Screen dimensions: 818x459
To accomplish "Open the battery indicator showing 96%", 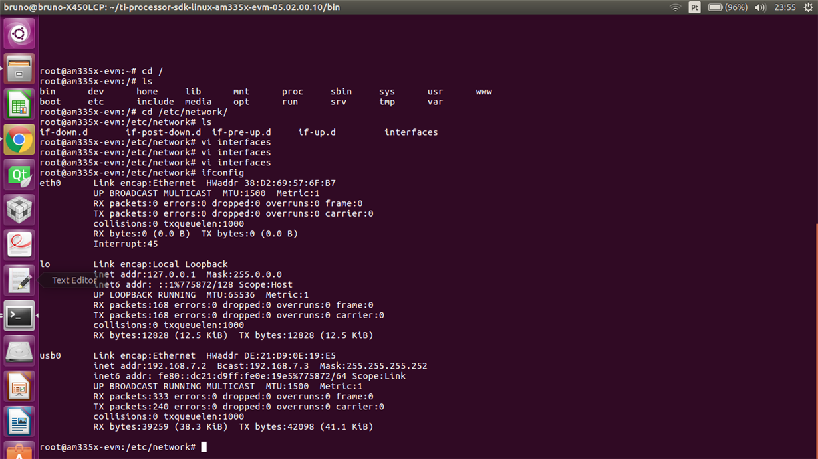I will point(728,7).
